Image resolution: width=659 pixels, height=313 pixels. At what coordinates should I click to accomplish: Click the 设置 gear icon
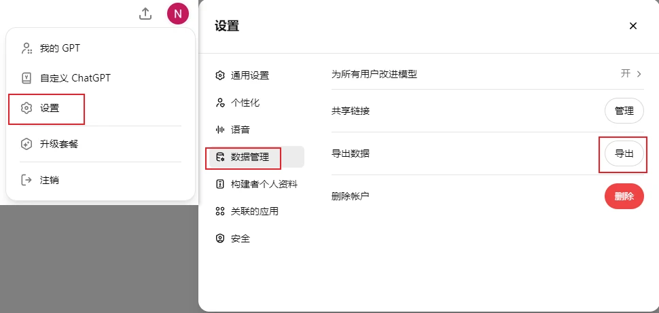(27, 108)
